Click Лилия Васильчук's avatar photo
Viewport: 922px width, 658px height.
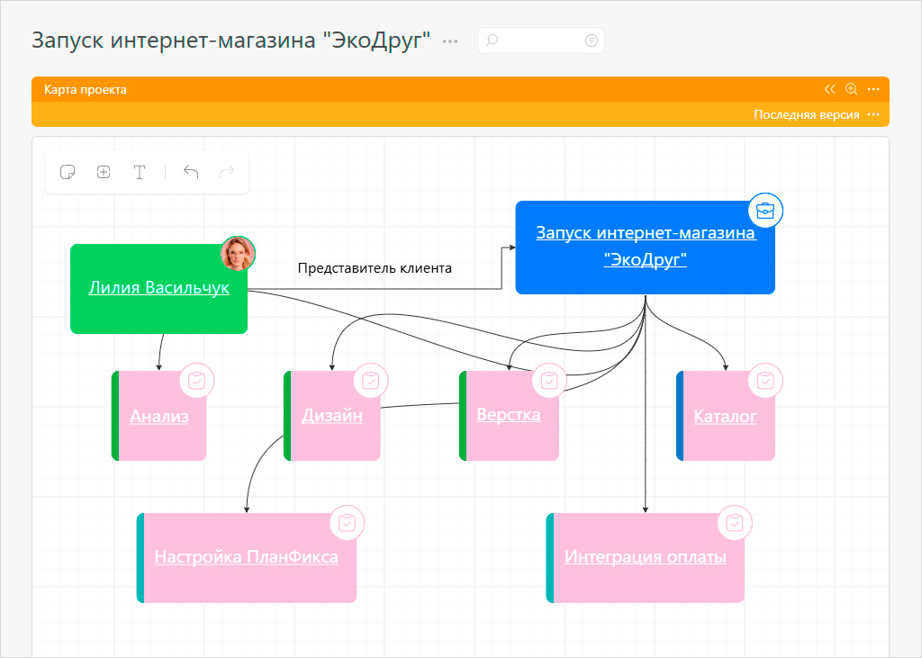point(238,254)
